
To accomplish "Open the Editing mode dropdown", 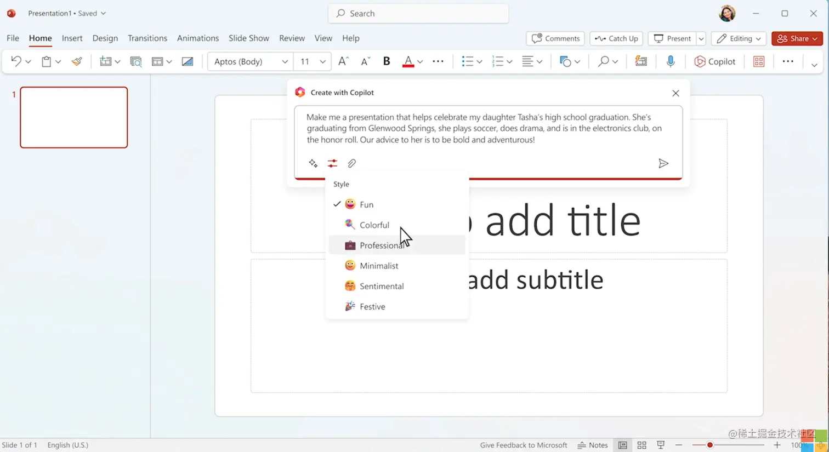I will 739,38.
